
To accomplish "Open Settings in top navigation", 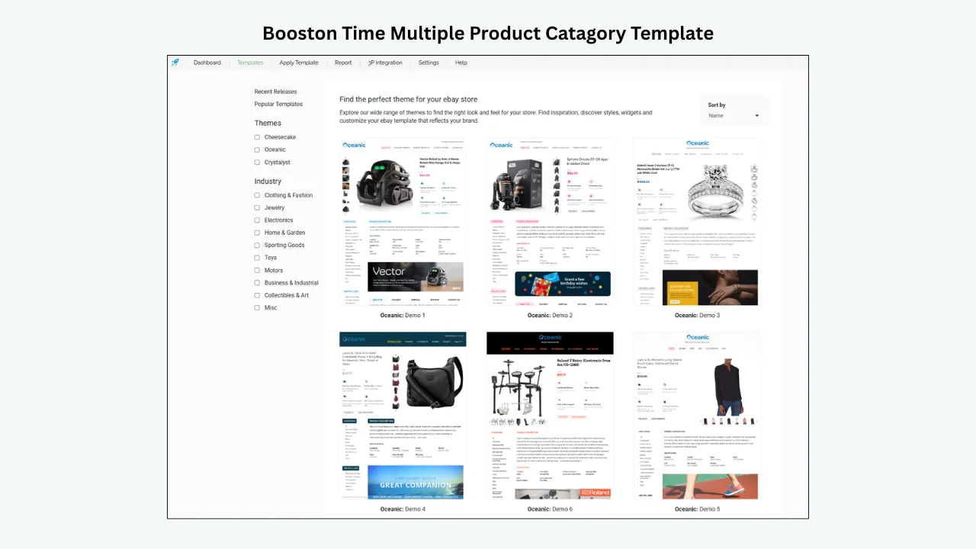I will click(429, 63).
